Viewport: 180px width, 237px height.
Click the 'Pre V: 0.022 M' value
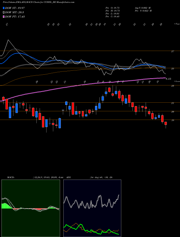(143, 11)
